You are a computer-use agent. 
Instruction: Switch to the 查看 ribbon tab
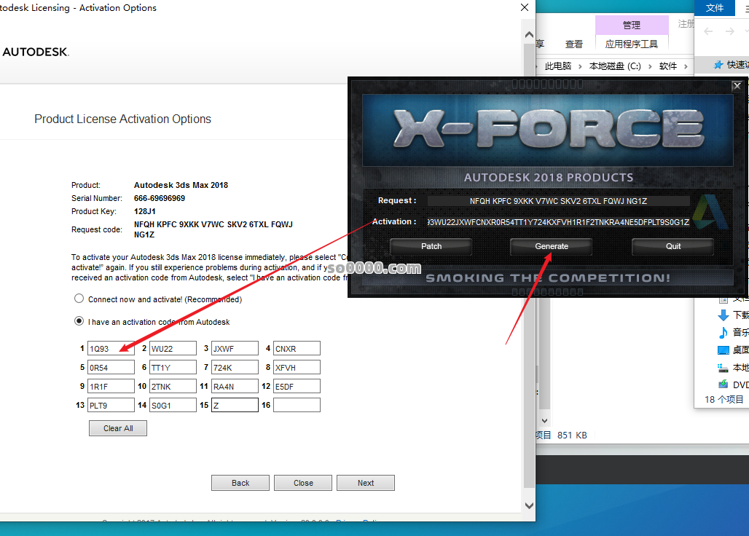point(574,44)
